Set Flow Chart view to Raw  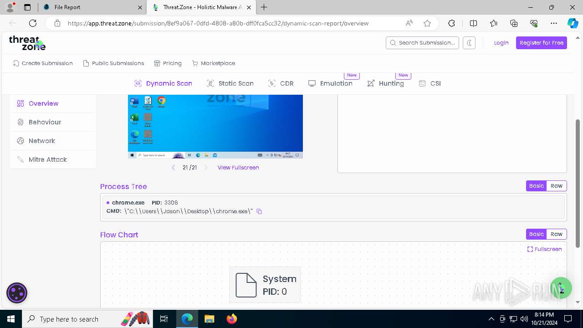557,234
